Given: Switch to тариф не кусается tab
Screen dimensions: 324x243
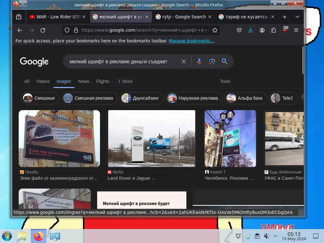Looking at the screenshot, I should pos(246,17).
